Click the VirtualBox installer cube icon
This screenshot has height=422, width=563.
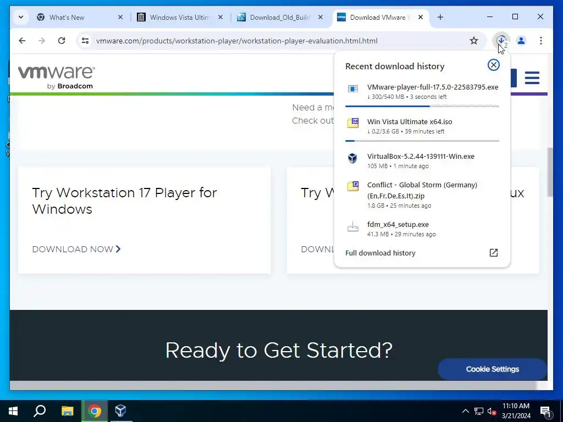[352, 158]
